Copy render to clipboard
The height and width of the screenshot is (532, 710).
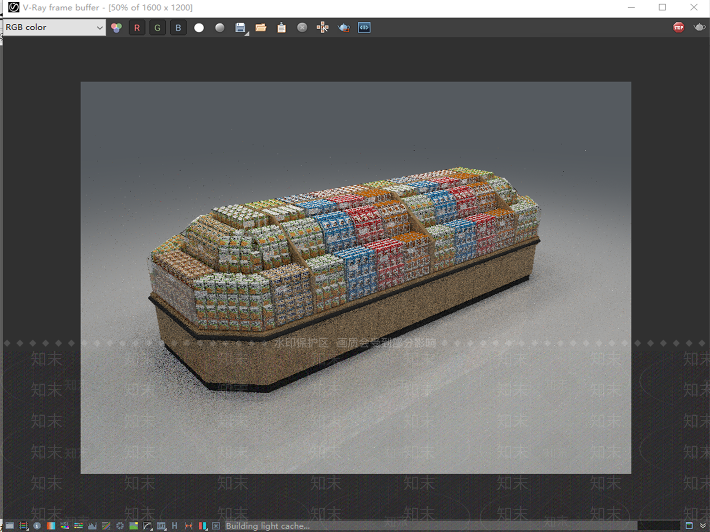pyautogui.click(x=281, y=27)
